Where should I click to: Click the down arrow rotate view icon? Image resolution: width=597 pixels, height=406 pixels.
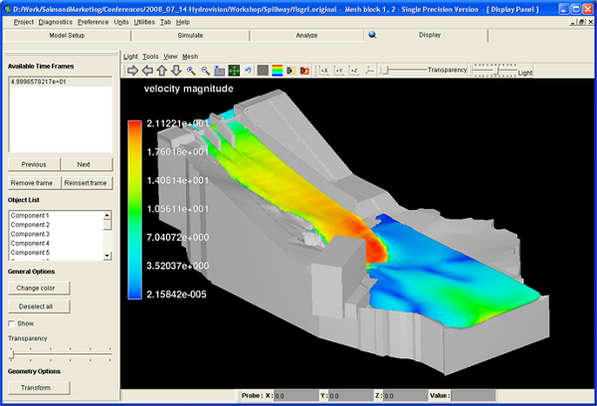pyautogui.click(x=176, y=71)
